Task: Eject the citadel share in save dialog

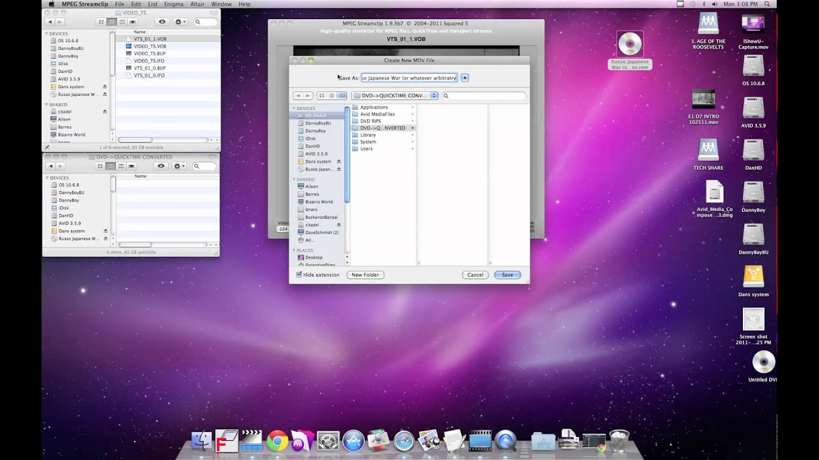Action: pyautogui.click(x=338, y=225)
